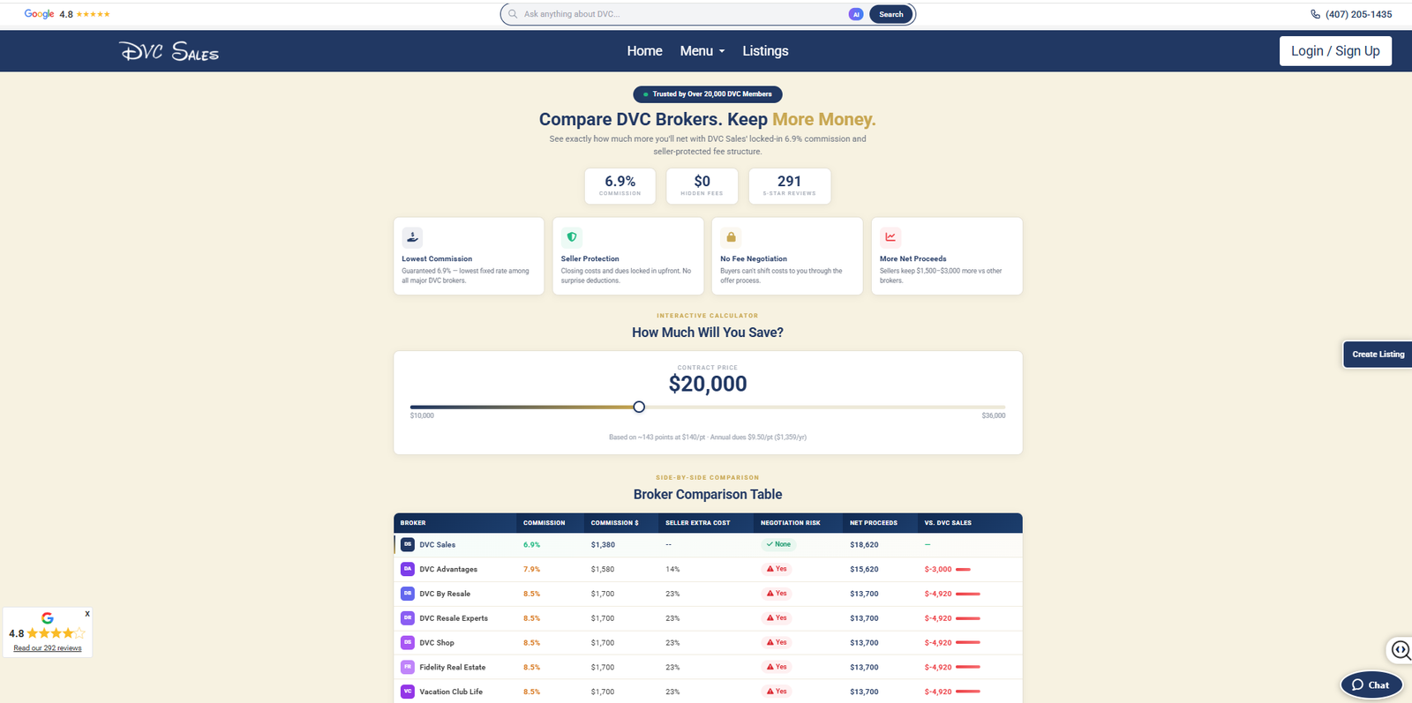Click the Vacation Club Life broker icon

click(x=408, y=692)
